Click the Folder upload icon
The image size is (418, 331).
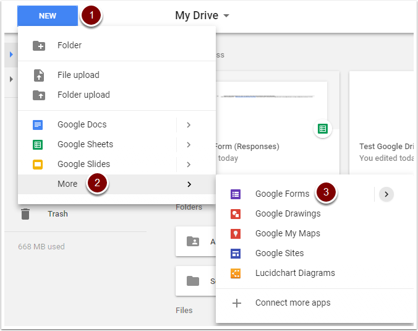coord(39,95)
